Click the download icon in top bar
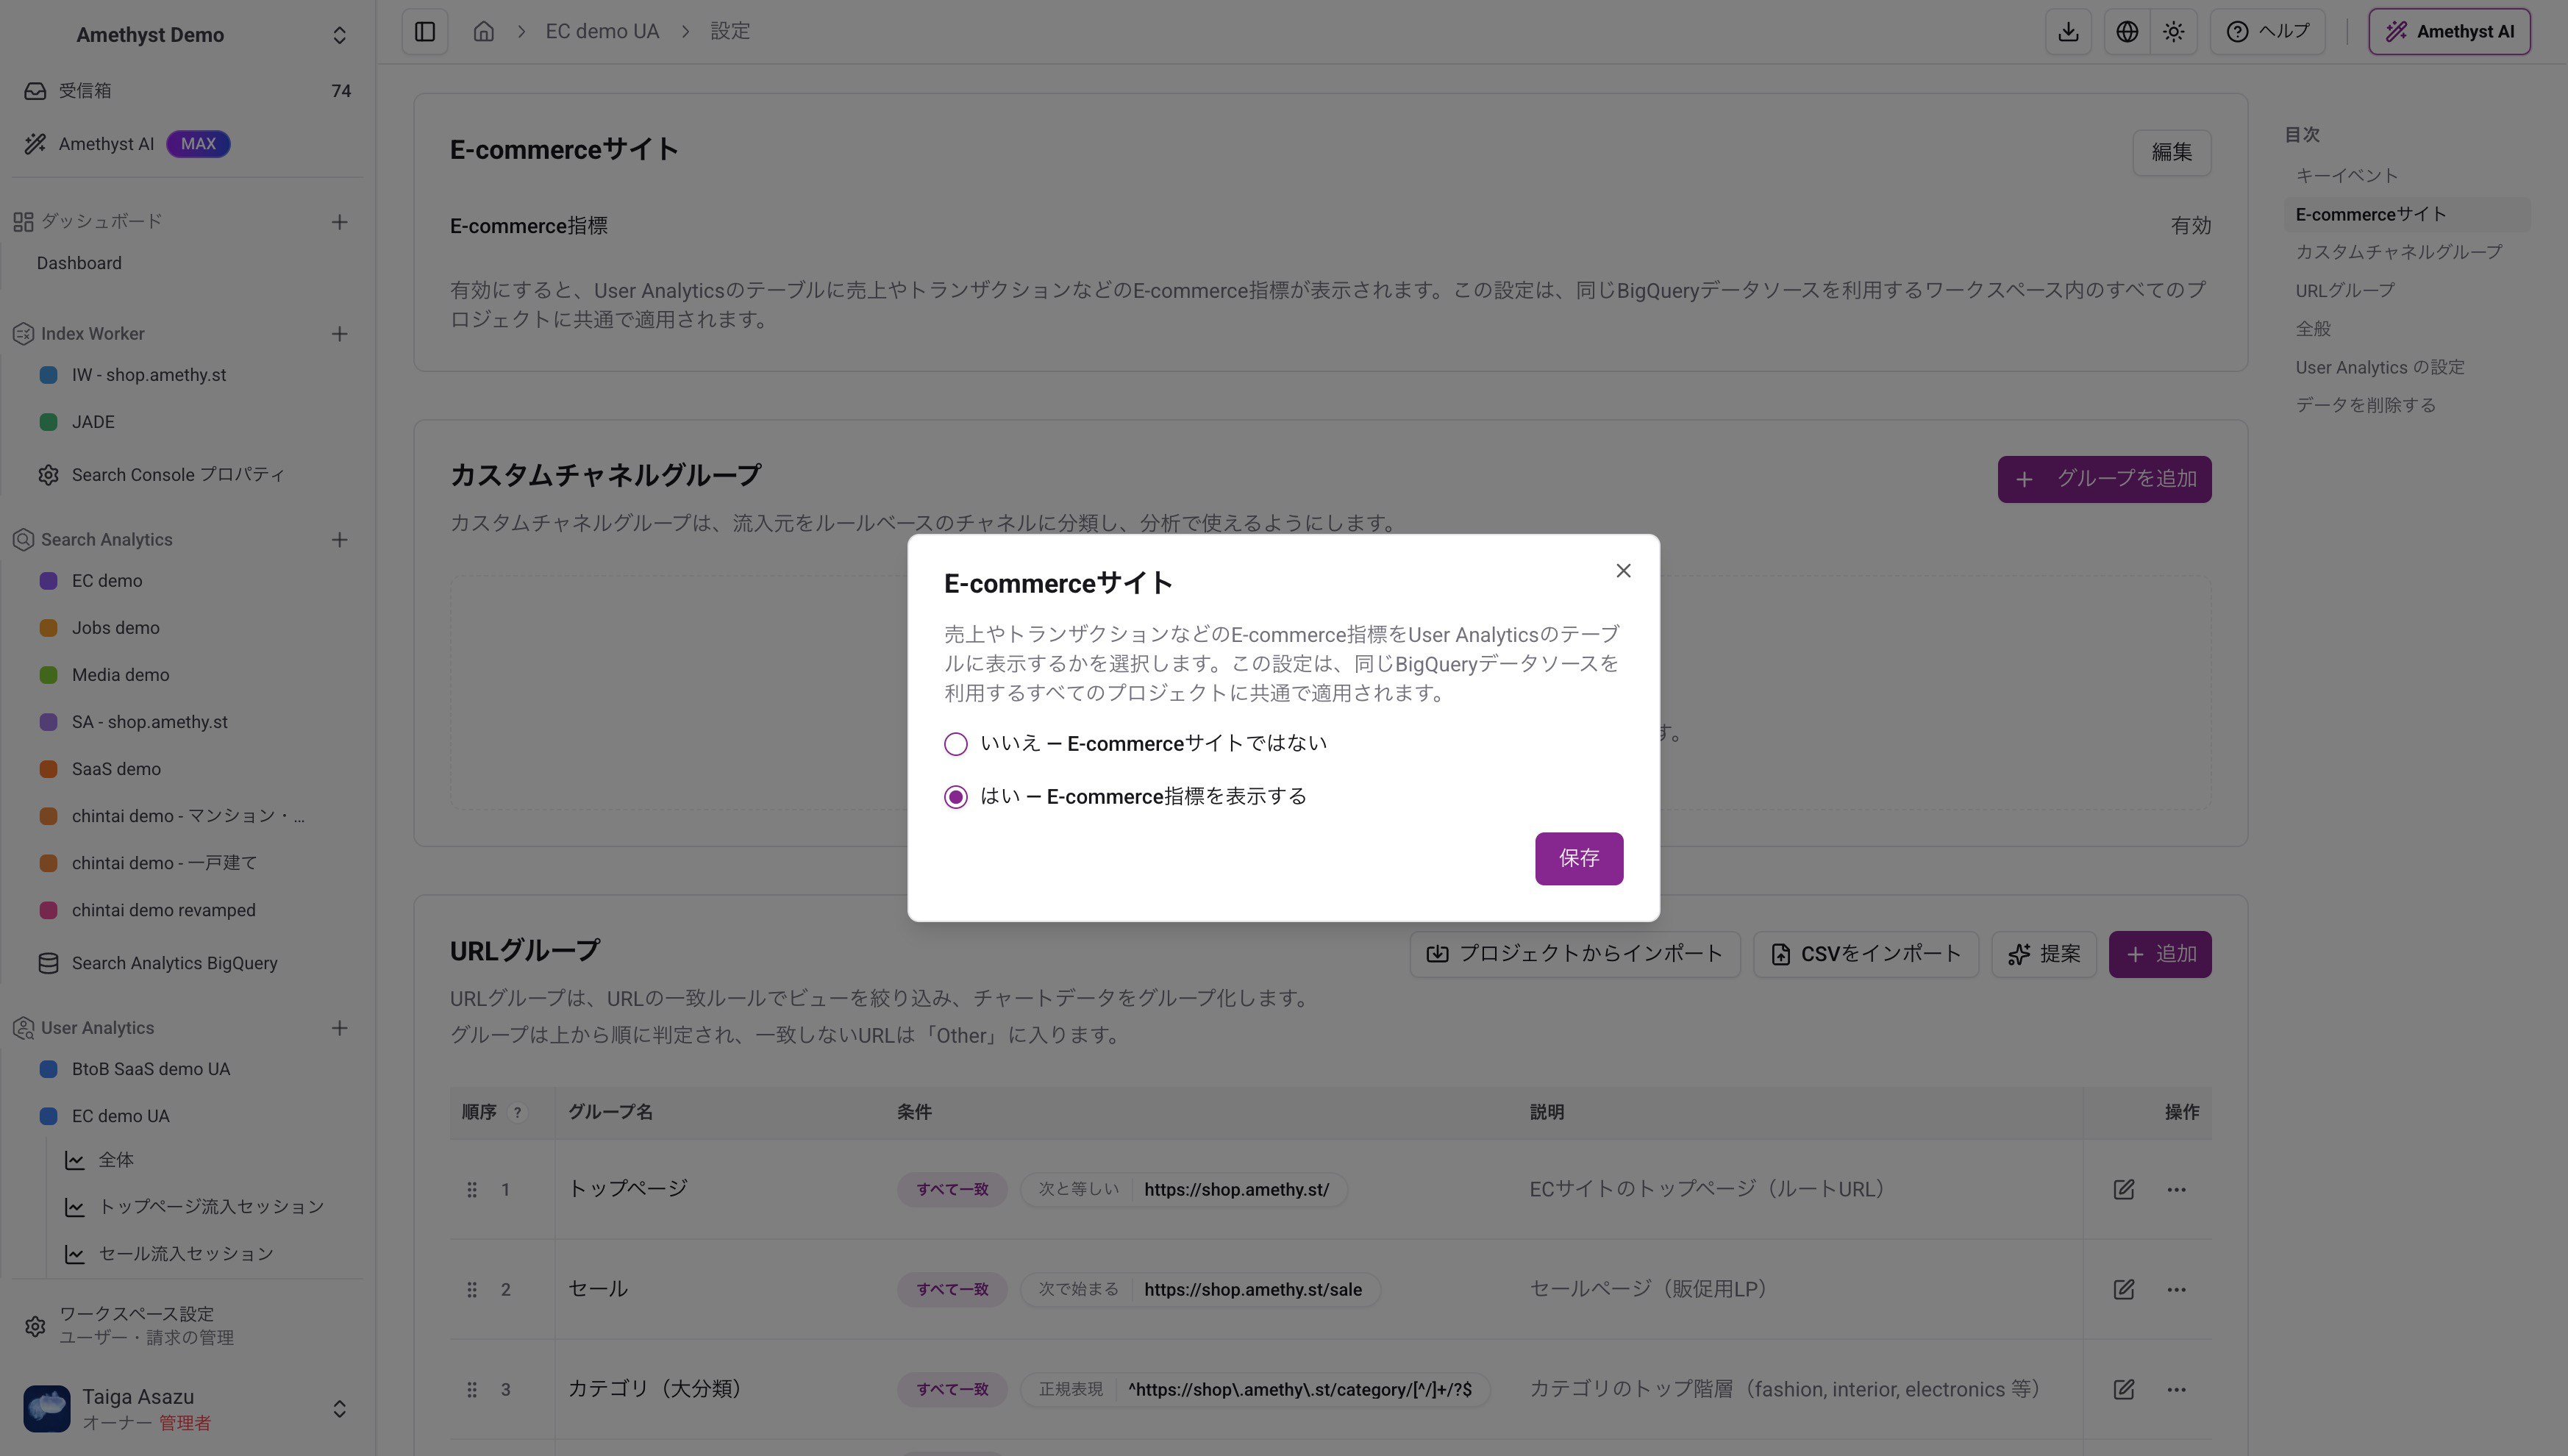This screenshot has height=1456, width=2568. 2068,32
